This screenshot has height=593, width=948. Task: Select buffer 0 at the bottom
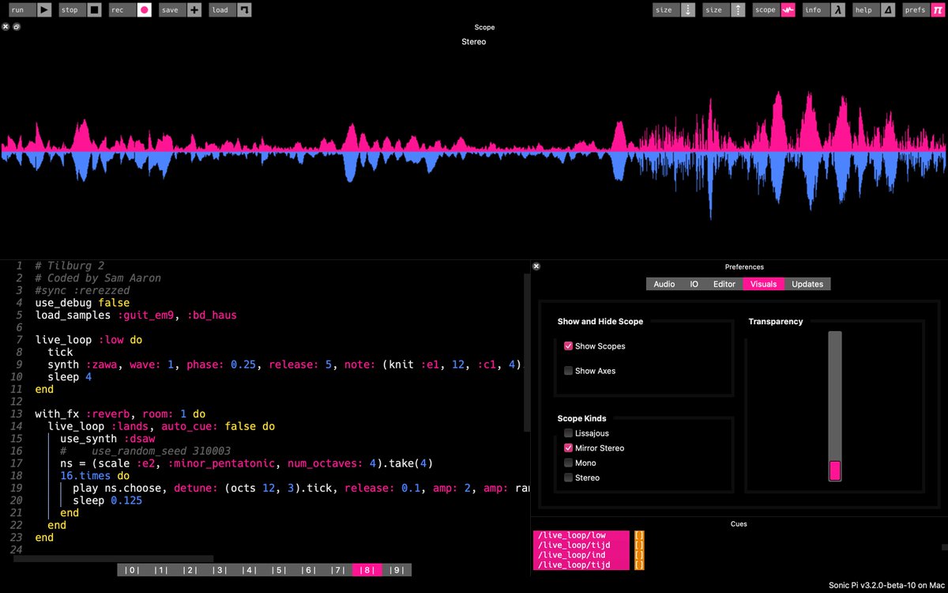[x=132, y=569]
